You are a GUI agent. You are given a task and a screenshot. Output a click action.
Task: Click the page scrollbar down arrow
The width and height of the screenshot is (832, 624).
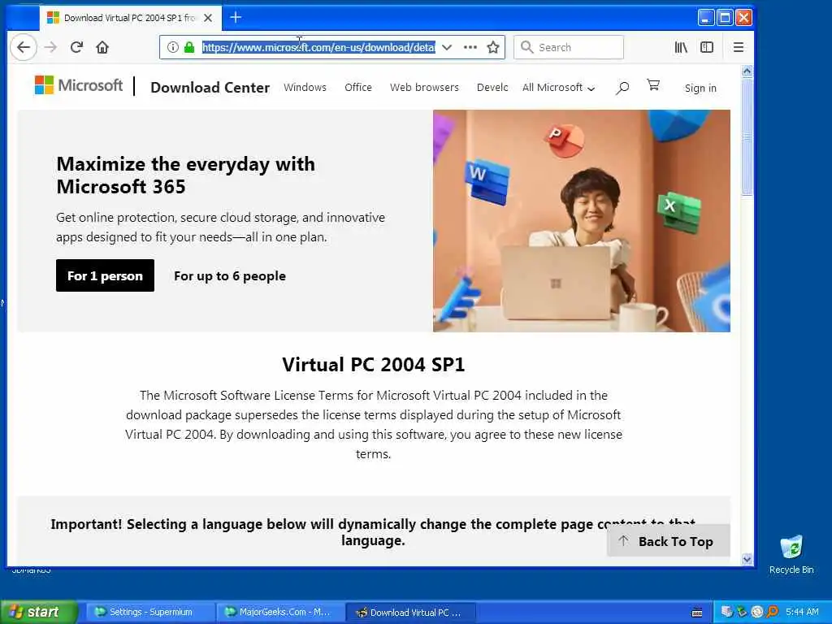click(747, 559)
